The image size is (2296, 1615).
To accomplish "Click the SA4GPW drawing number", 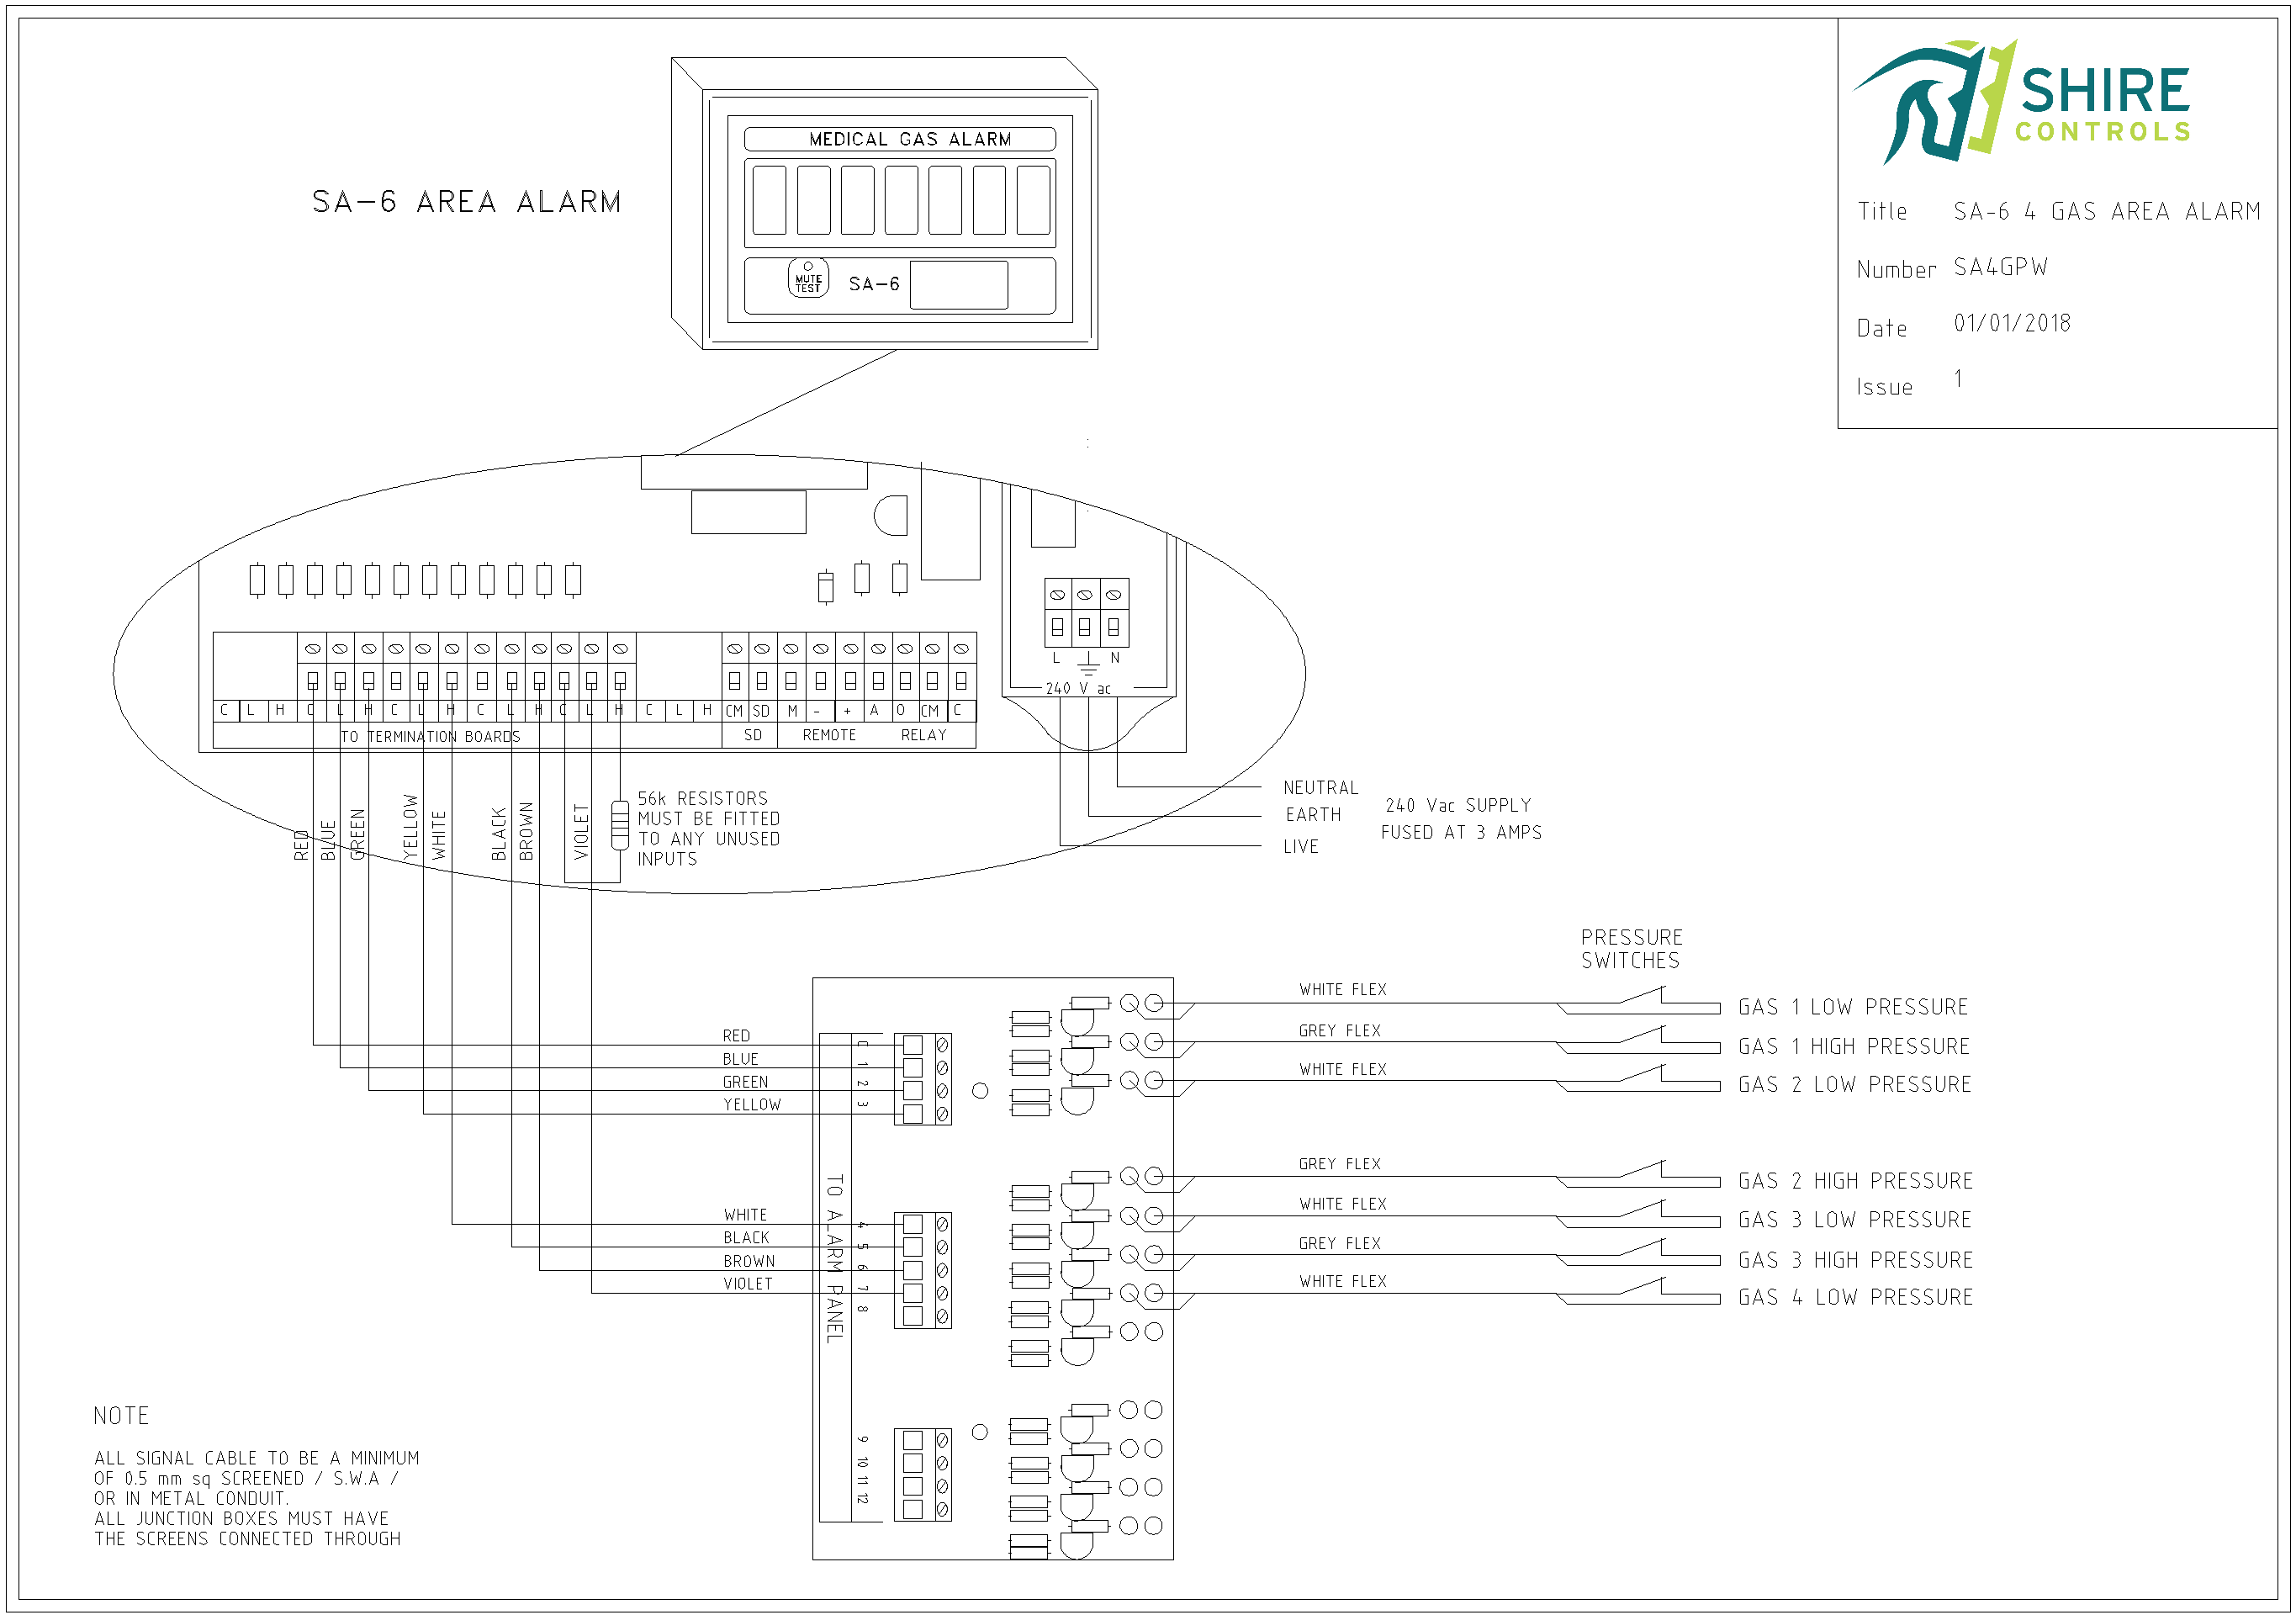I will tap(2000, 267).
